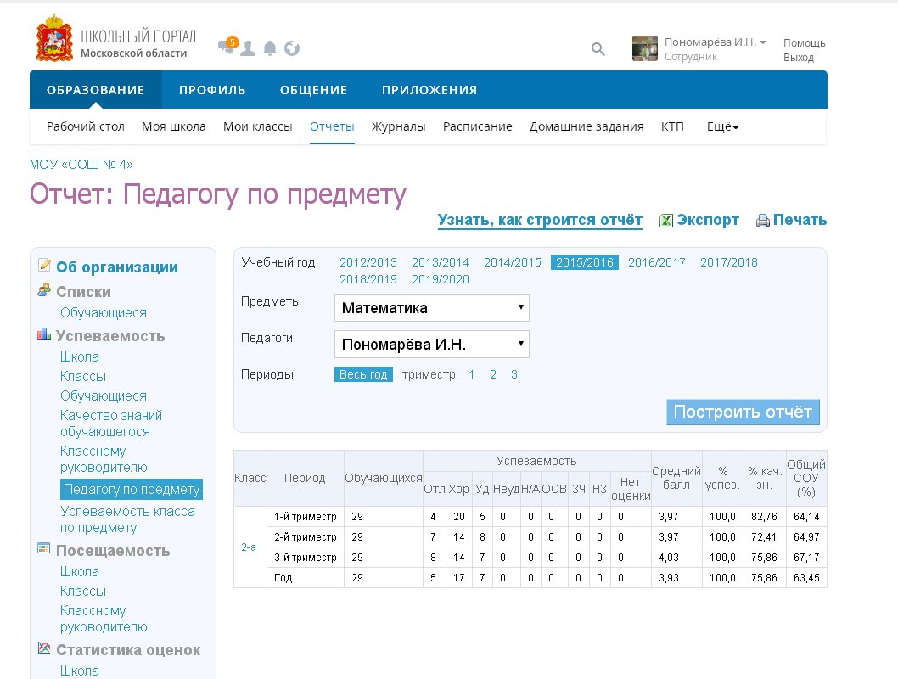
Task: Click the Средний балл column header
Action: point(676,478)
